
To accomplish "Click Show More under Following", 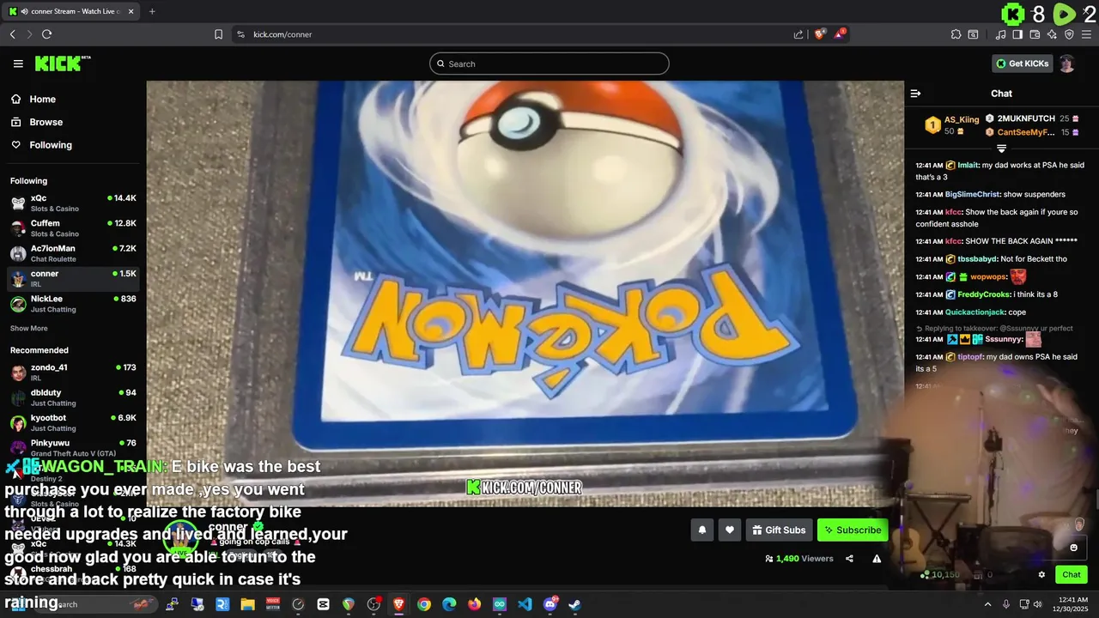I will [x=29, y=329].
